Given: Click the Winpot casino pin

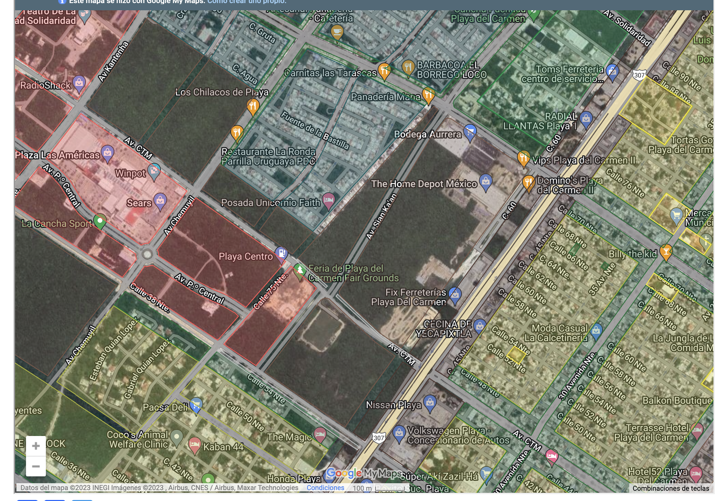Looking at the screenshot, I should point(154,170).
